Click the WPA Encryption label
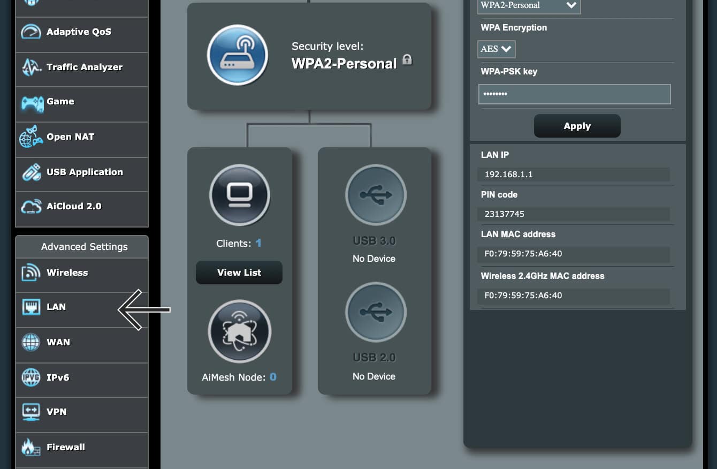 click(514, 28)
